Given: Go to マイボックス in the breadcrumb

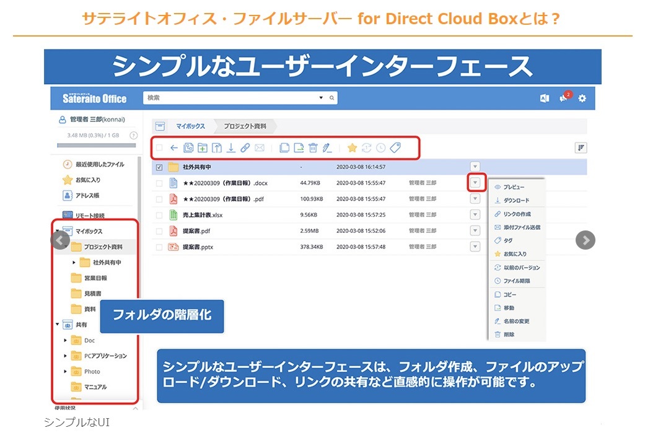Looking at the screenshot, I should click(190, 126).
